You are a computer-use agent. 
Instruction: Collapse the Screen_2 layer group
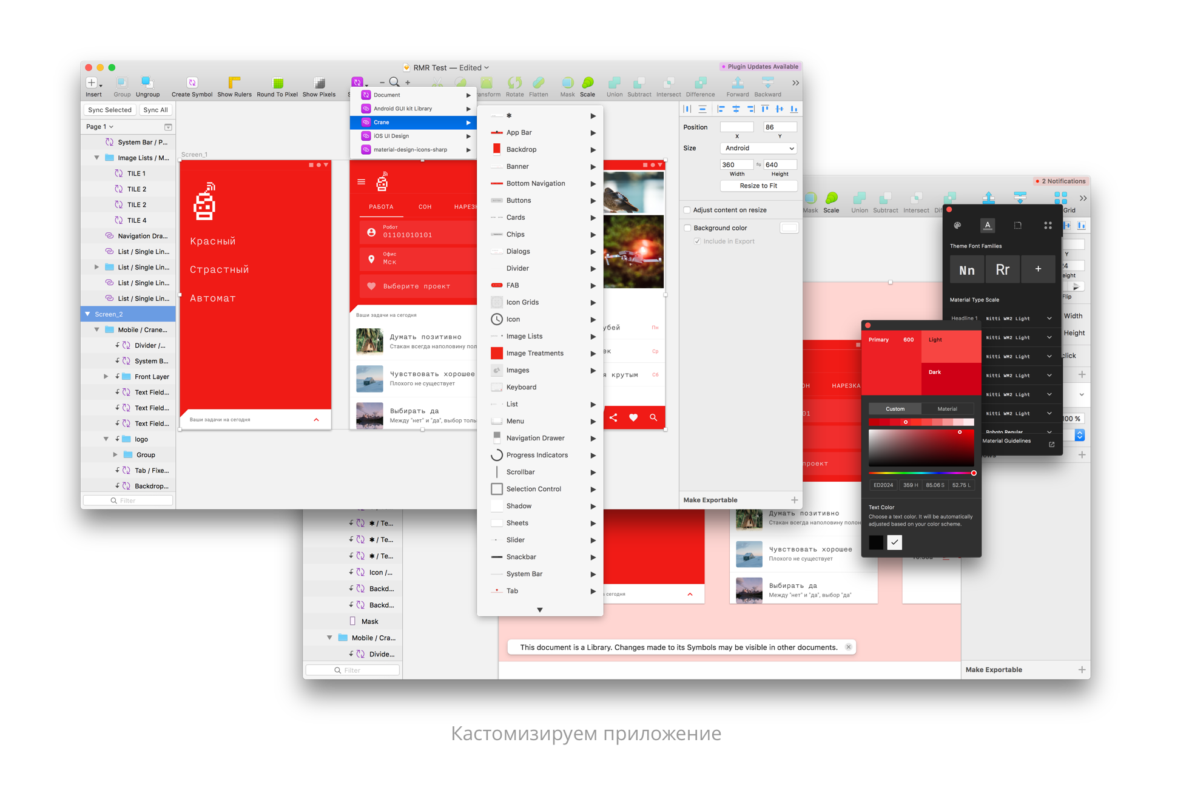(x=88, y=314)
